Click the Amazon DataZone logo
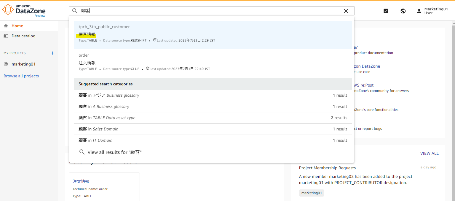This screenshot has width=455, height=201. pos(24,10)
